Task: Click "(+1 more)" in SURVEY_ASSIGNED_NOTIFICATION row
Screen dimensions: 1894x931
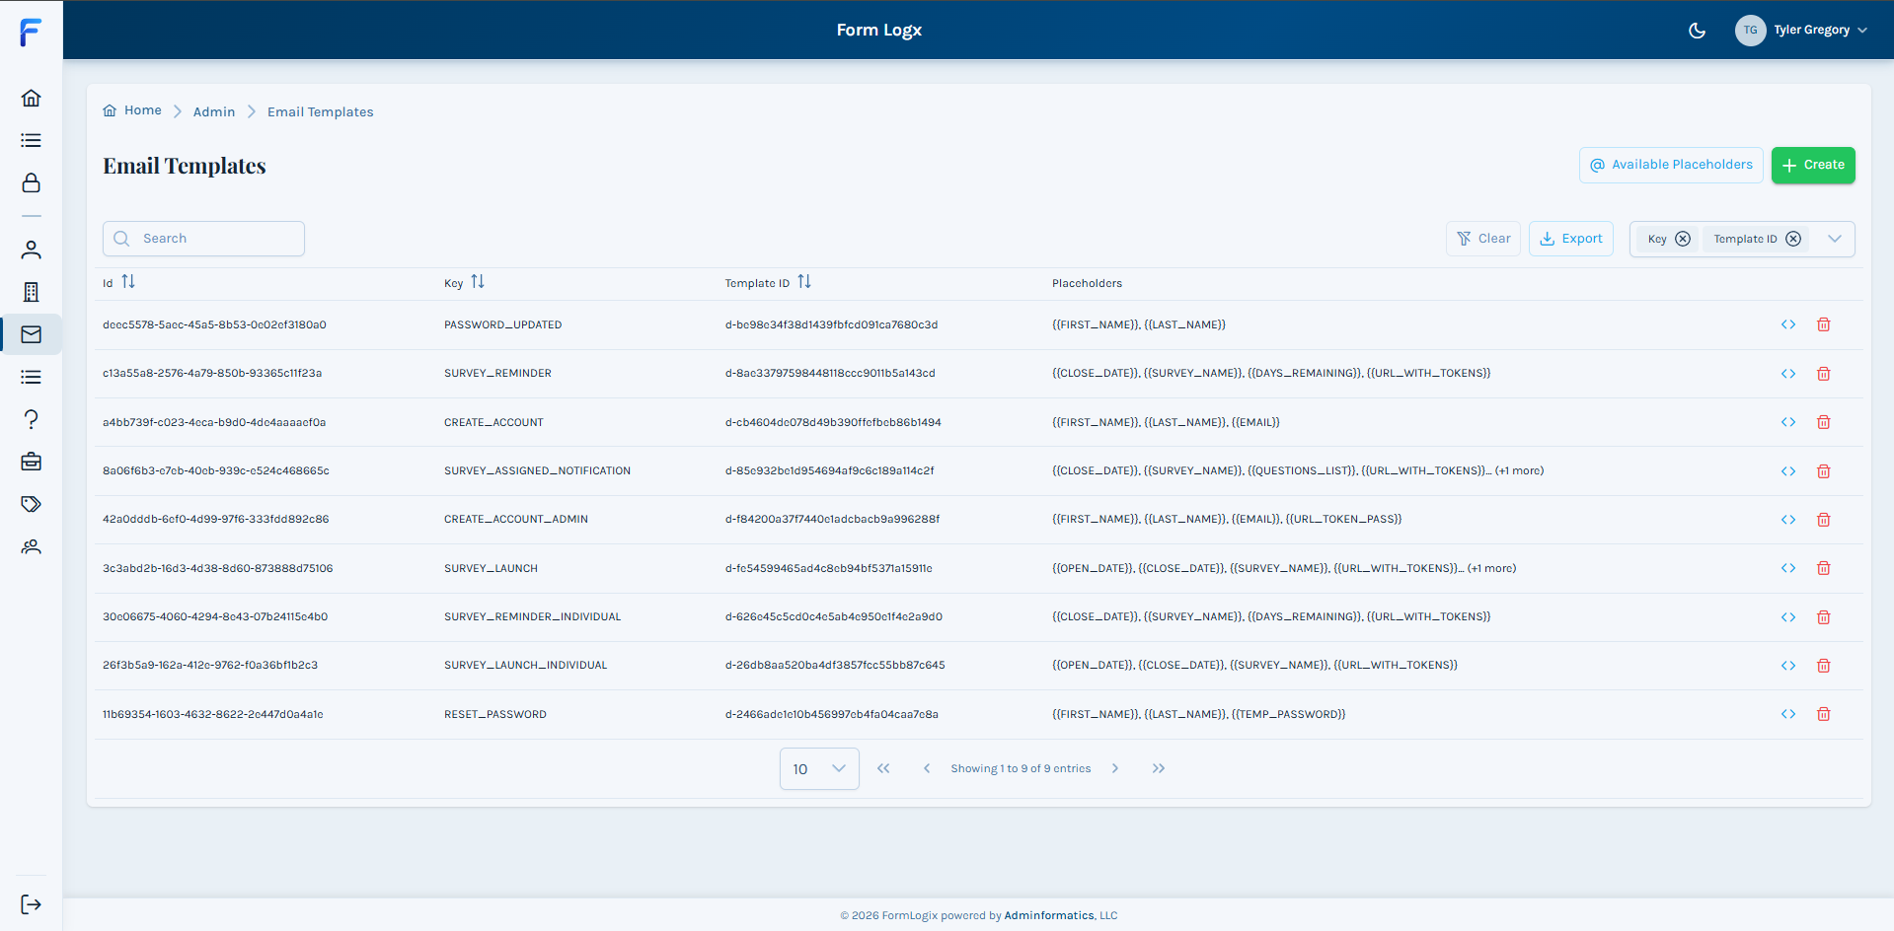Action: pos(1519,470)
